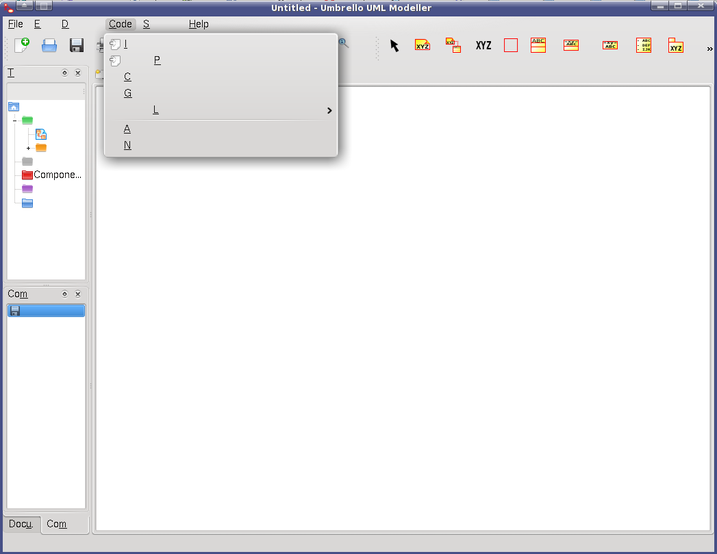
Task: Click the Save floppy disk icon
Action: [77, 46]
